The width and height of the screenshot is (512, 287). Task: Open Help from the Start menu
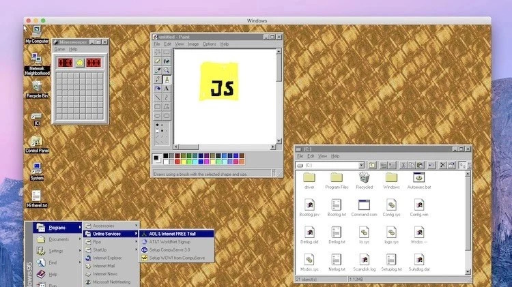pos(57,274)
